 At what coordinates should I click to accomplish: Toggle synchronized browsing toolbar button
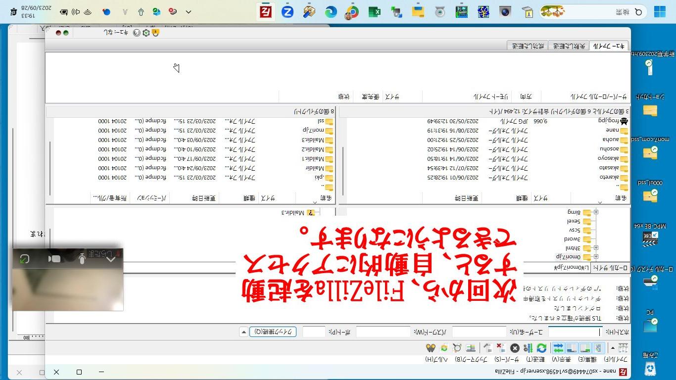point(444,348)
